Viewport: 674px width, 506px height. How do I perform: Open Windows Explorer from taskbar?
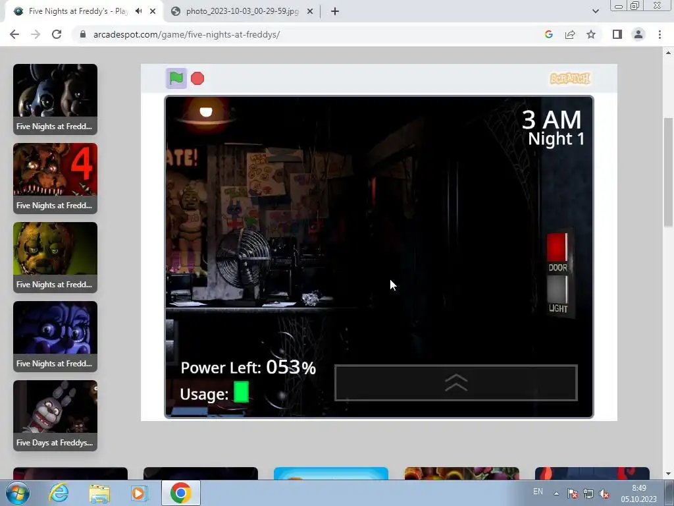[99, 493]
